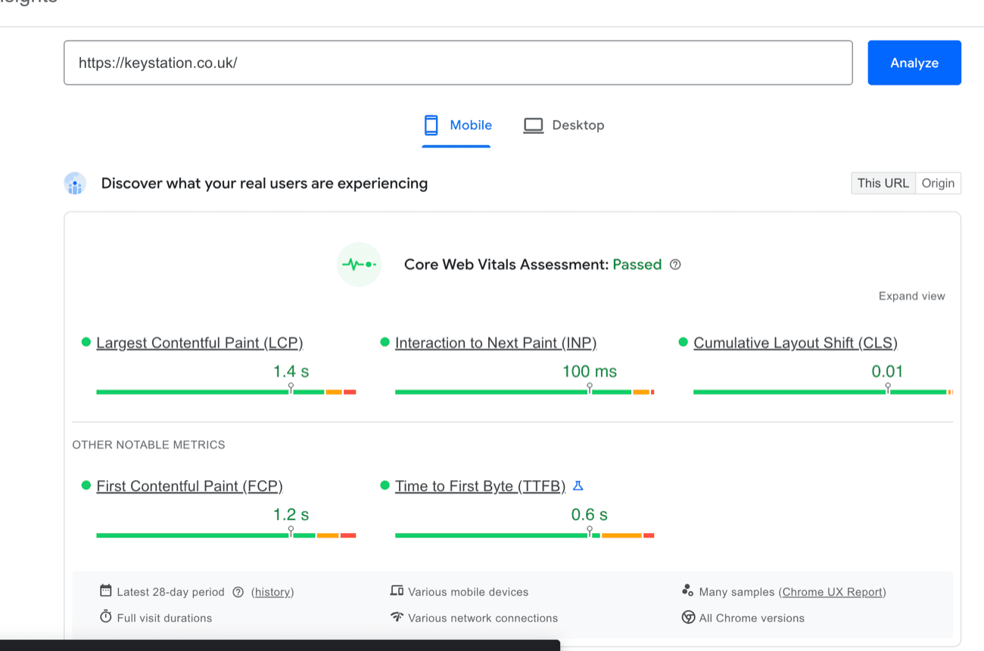Click the real users CrUX icon
This screenshot has height=651, width=984.
[x=75, y=184]
